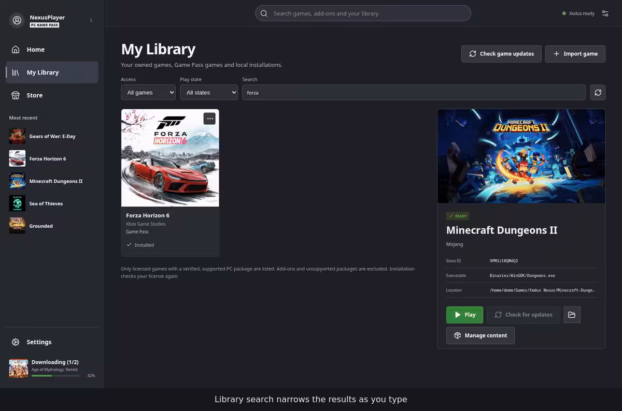Open the NexusPlayer profile avatar
622x411 pixels.
[17, 20]
